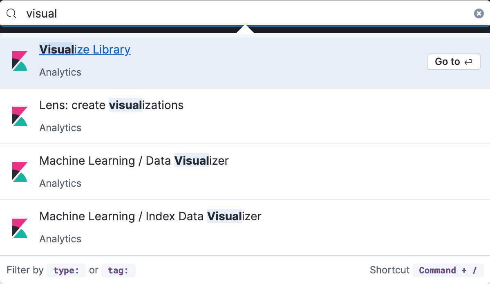
Task: Select the Machine Learning Data Visualizer entry
Action: (x=134, y=161)
